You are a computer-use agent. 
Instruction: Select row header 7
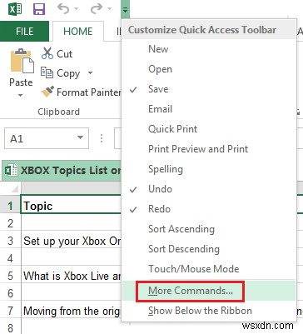click(10, 311)
